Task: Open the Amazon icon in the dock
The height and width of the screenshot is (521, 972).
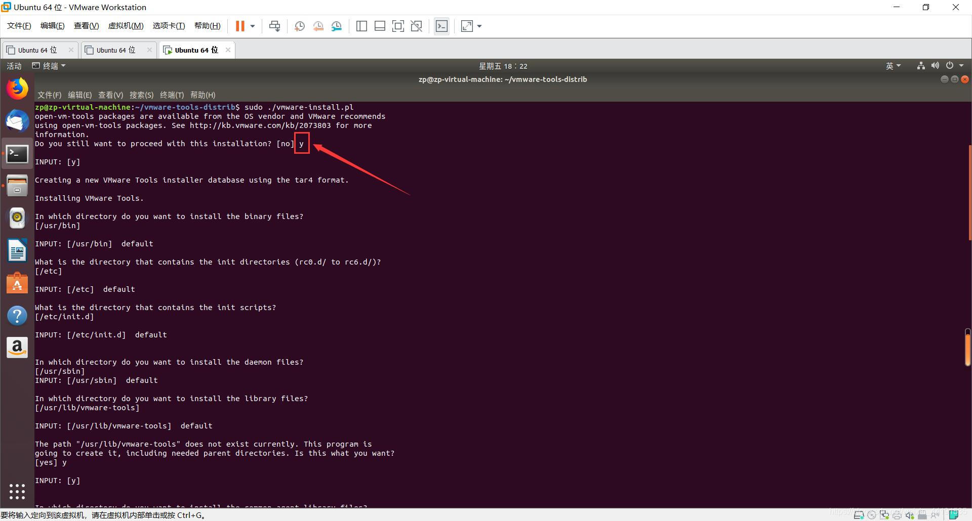Action: (x=17, y=348)
